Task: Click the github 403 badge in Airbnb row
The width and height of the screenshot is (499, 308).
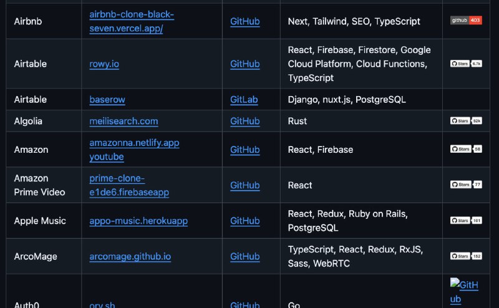Action: click(466, 21)
